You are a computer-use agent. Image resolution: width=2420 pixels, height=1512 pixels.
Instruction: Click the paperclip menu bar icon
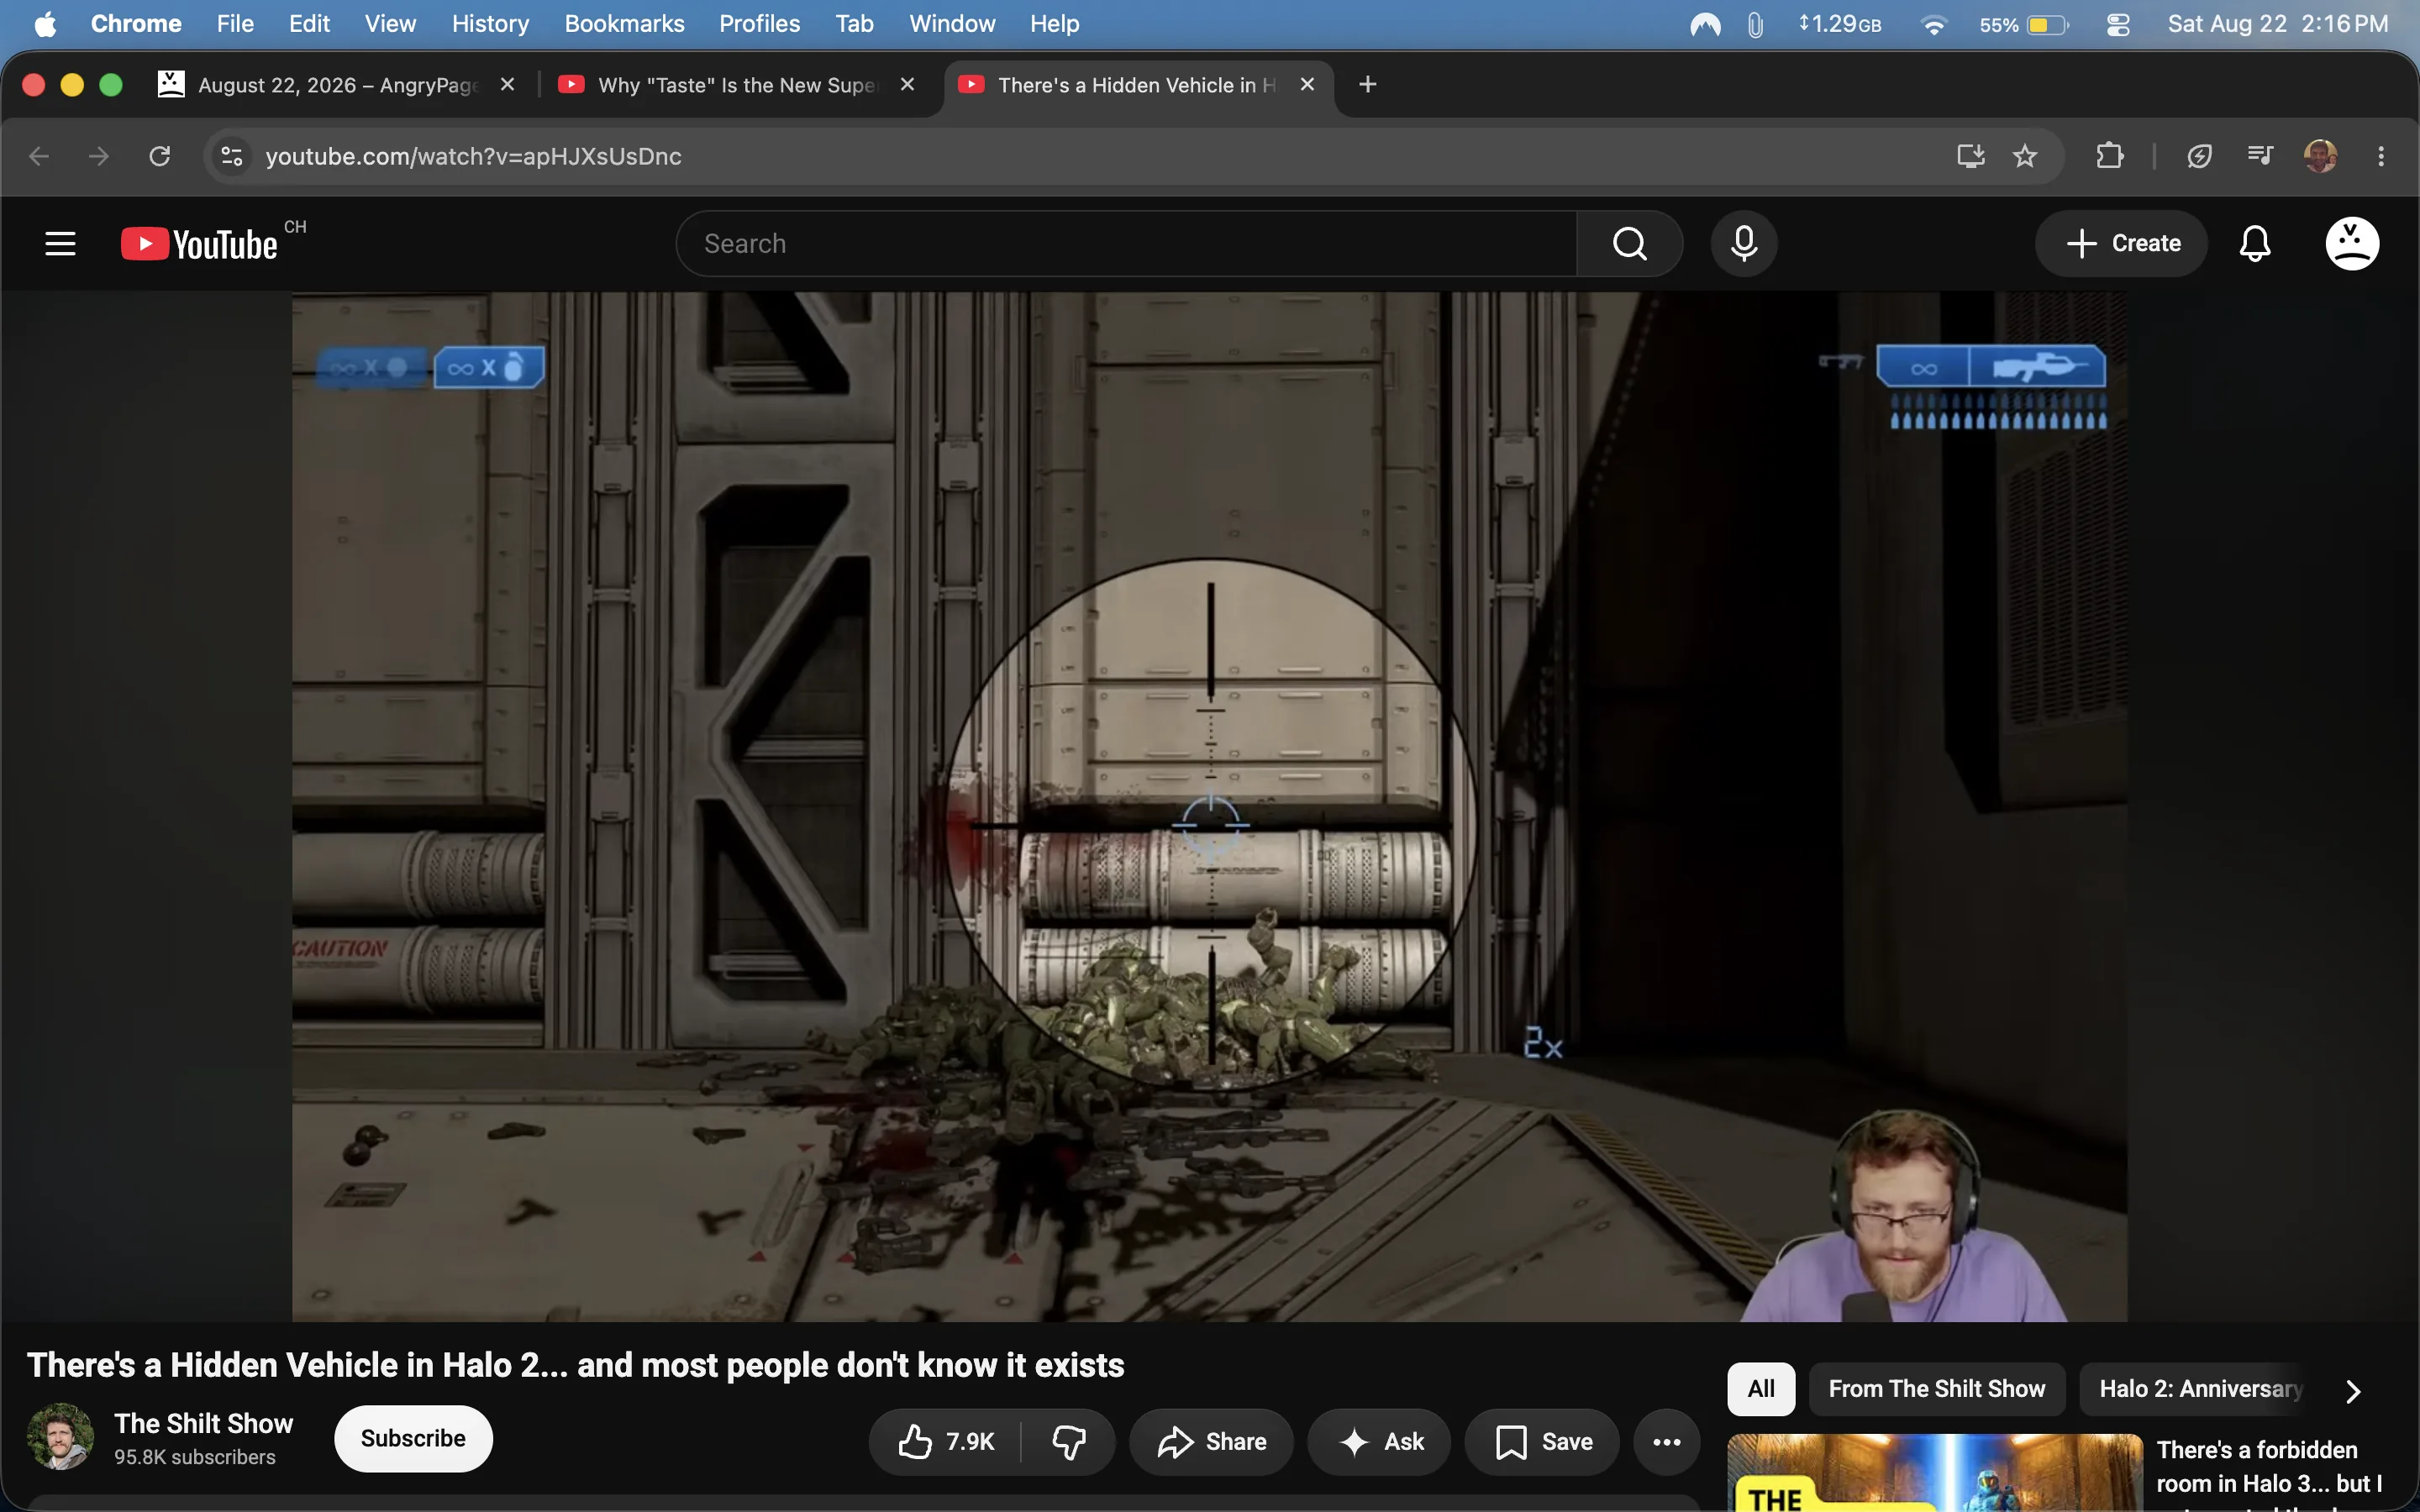(x=1755, y=24)
